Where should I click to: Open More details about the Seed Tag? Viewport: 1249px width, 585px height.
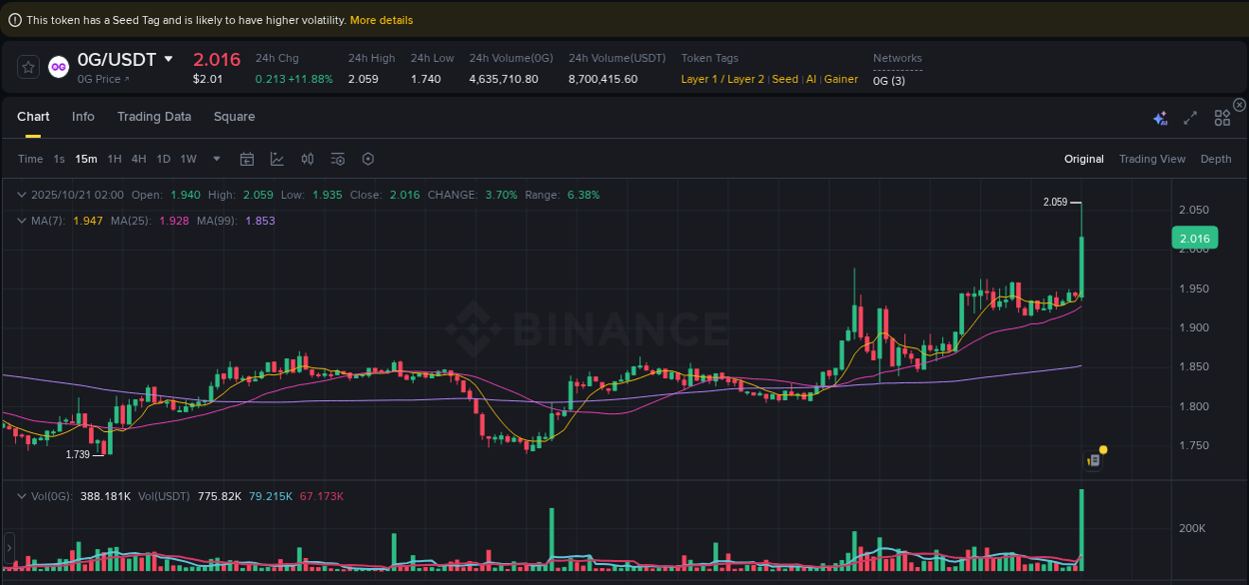pyautogui.click(x=381, y=19)
